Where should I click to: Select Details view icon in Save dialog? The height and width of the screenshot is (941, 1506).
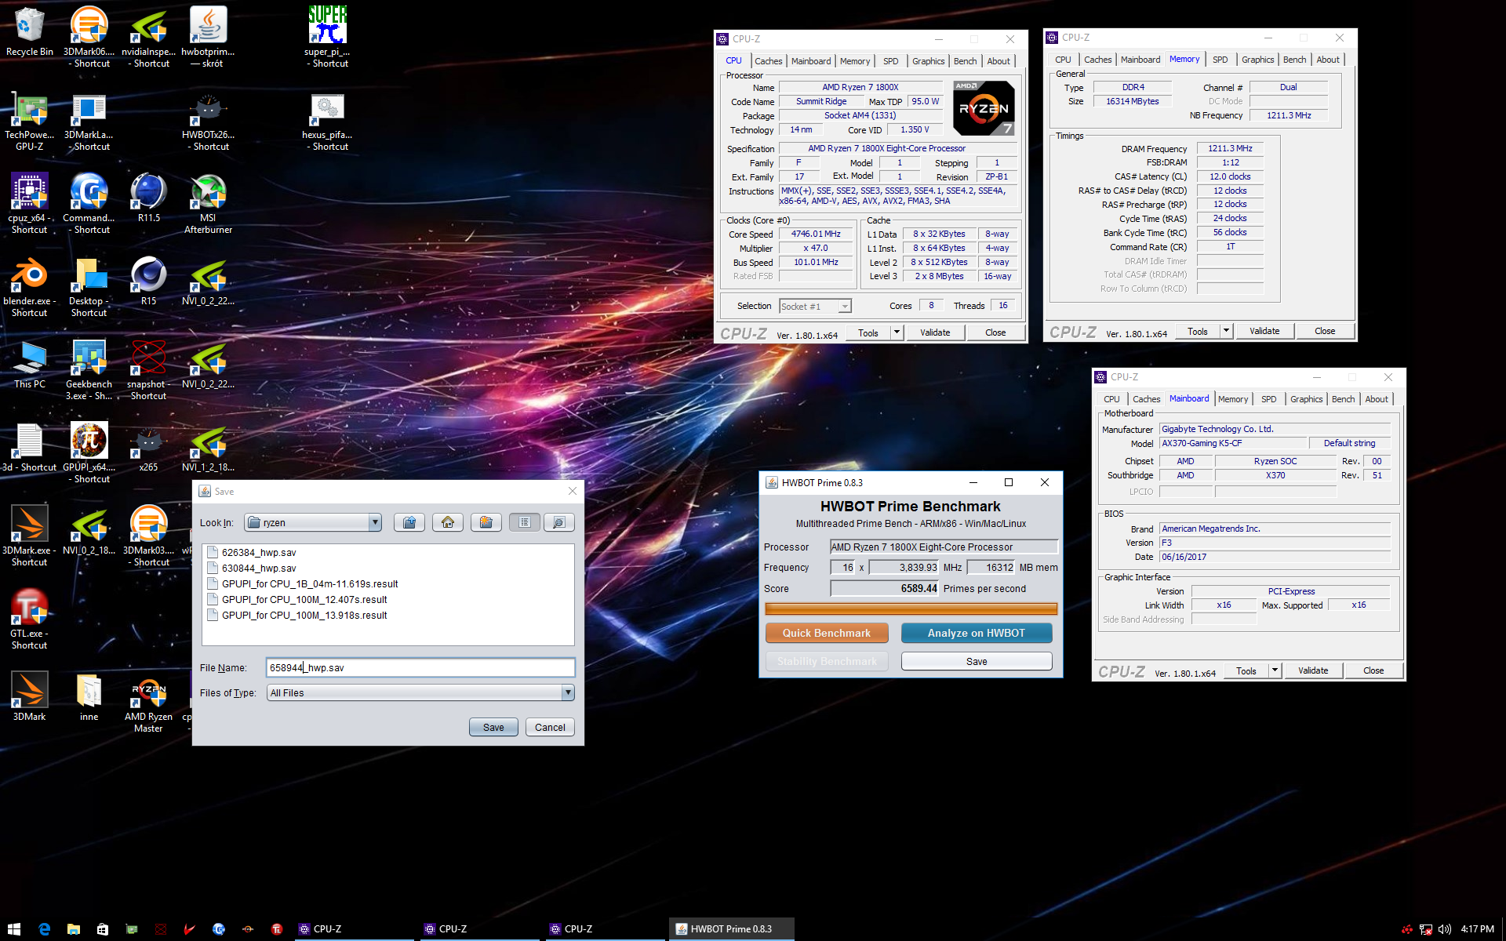click(558, 522)
